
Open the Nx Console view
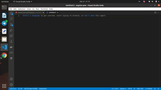tap(11, 53)
